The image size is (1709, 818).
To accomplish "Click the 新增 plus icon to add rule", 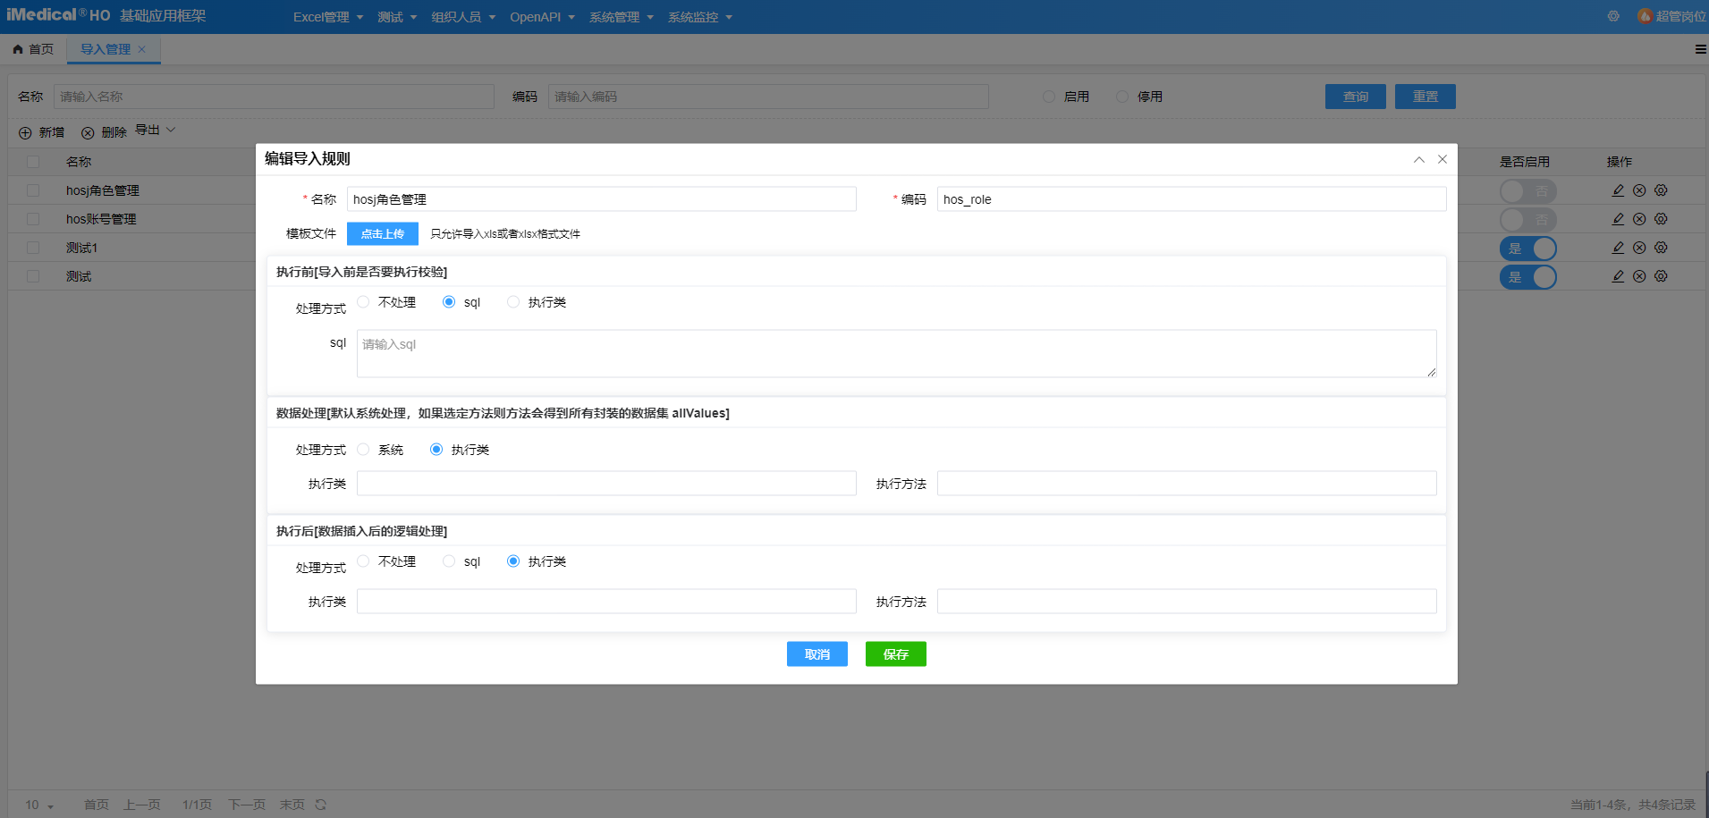I will click(25, 132).
